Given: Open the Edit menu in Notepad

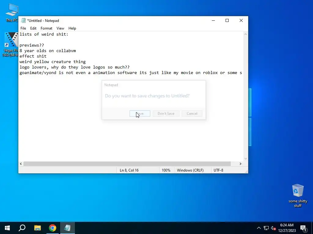Looking at the screenshot, I should tap(33, 28).
